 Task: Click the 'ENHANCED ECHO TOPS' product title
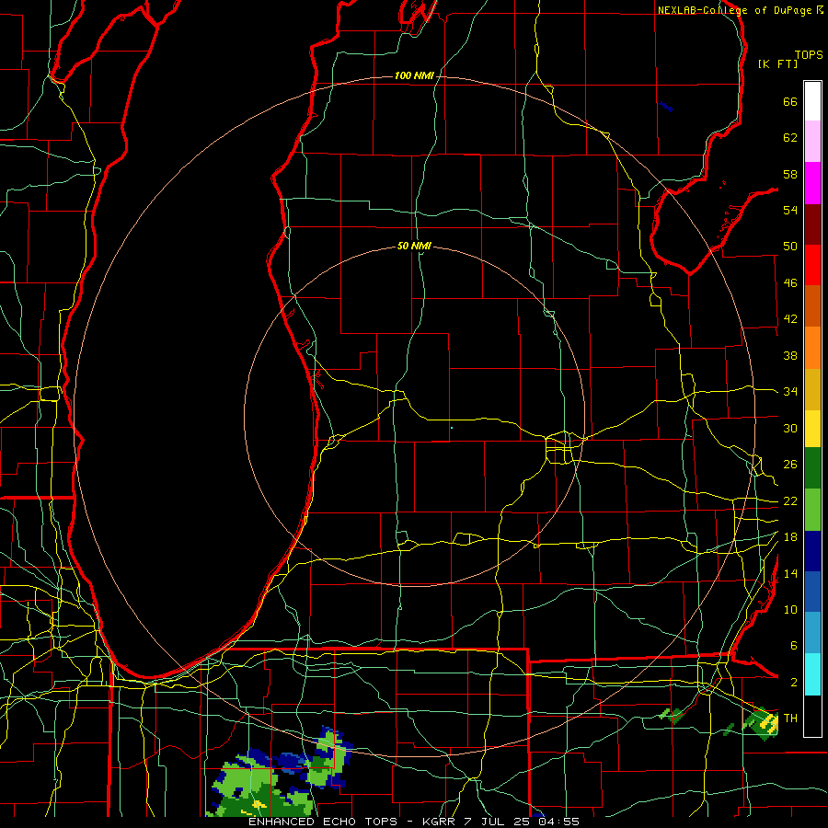point(323,822)
